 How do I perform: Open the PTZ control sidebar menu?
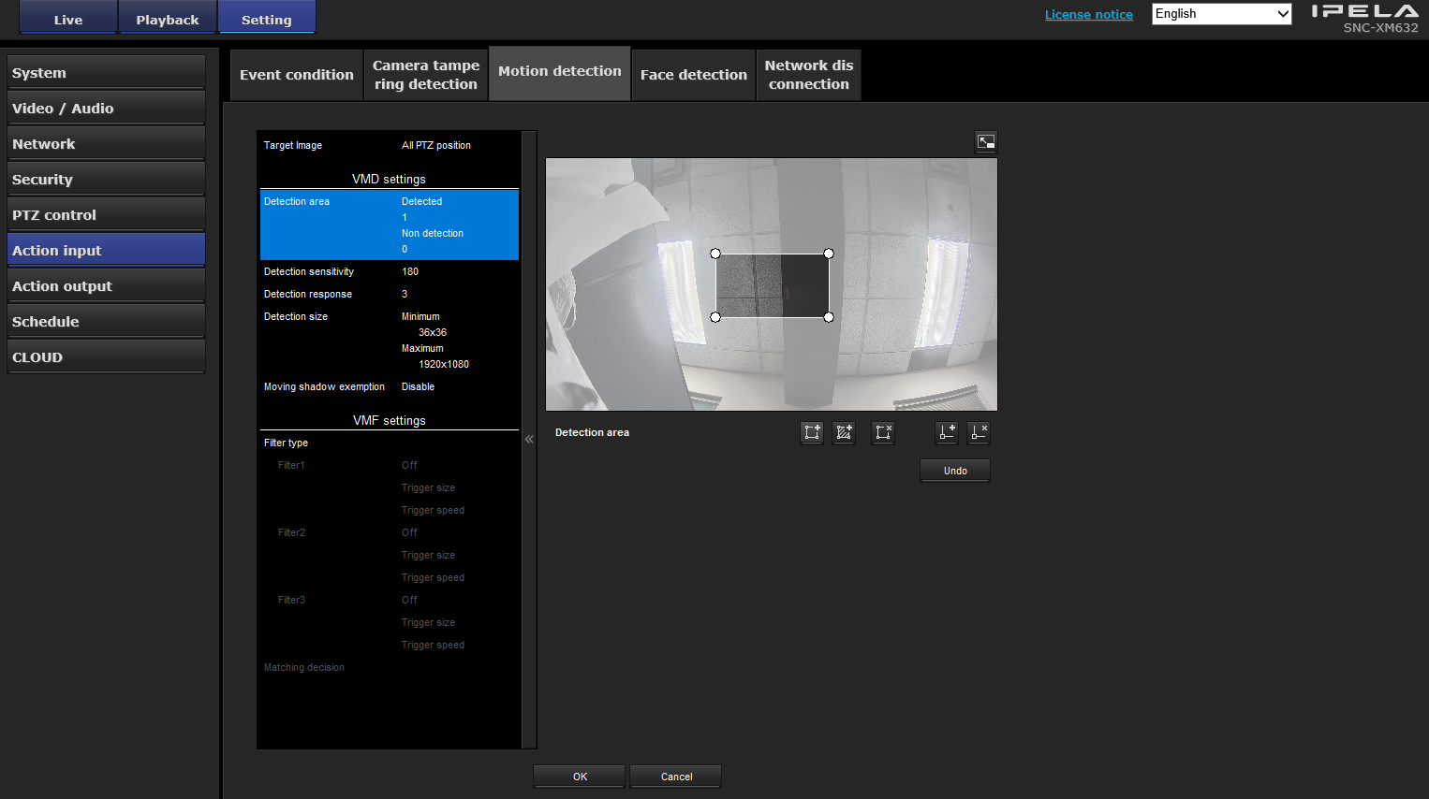coord(106,215)
